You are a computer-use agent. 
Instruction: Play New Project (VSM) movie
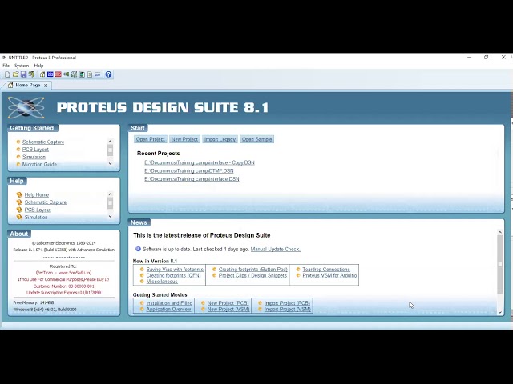click(x=228, y=309)
